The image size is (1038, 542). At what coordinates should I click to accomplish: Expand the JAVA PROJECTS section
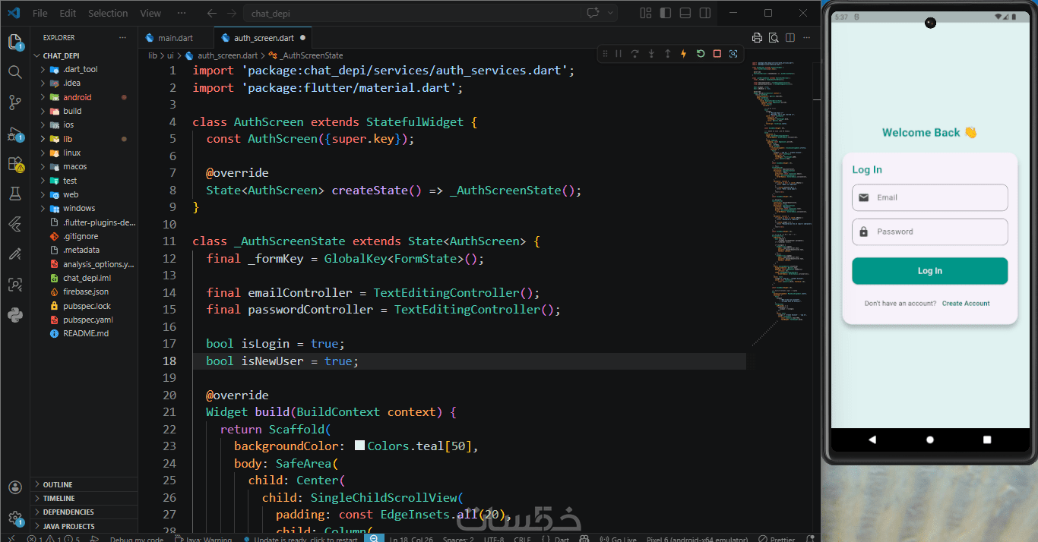pyautogui.click(x=84, y=526)
